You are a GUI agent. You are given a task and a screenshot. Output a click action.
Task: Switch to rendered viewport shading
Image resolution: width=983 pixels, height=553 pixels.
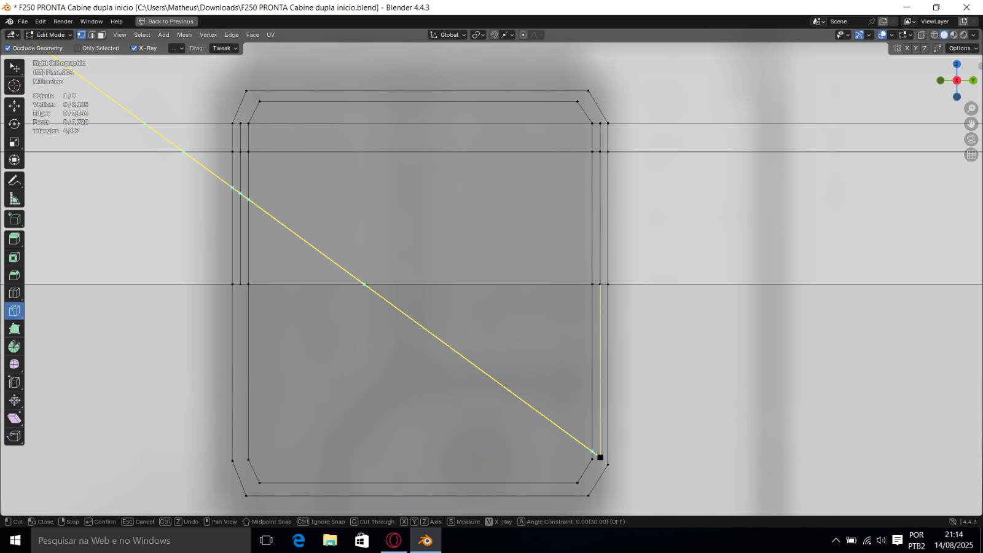(x=964, y=35)
